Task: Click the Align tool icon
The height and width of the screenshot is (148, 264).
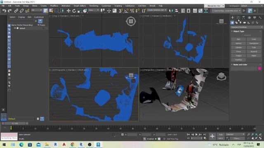Action: pos(177,11)
